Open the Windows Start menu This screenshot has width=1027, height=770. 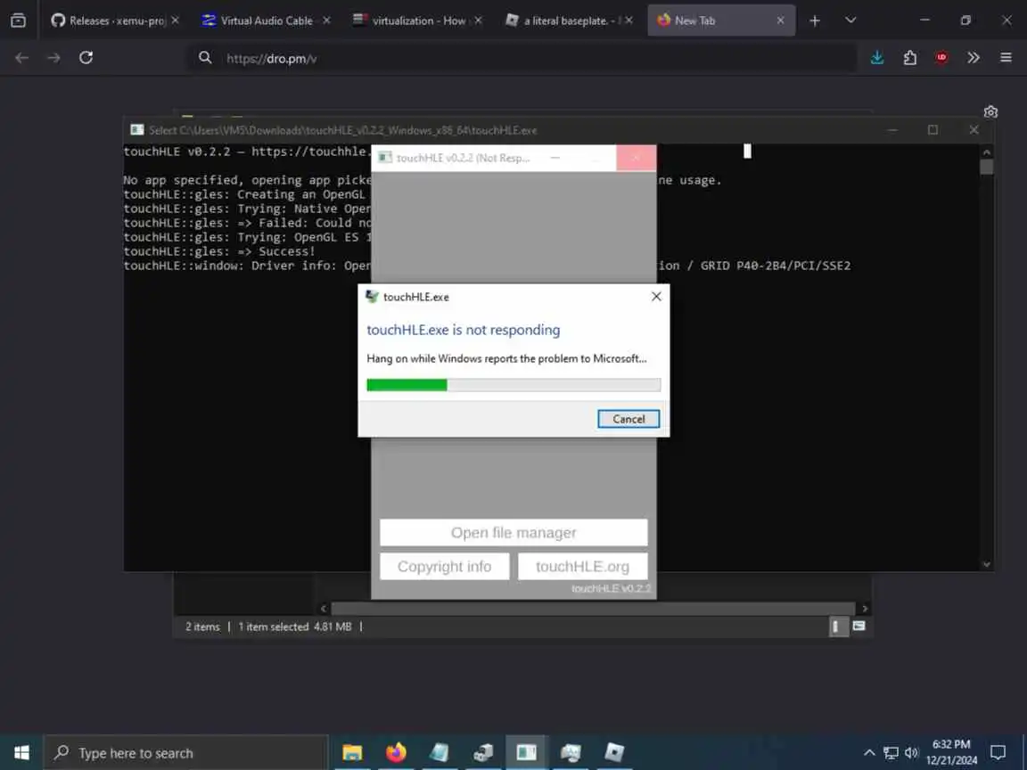(x=21, y=752)
